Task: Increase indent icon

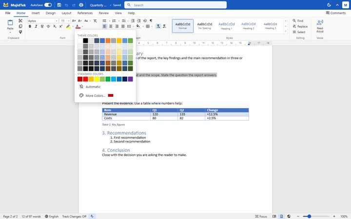Action: (x=139, y=21)
